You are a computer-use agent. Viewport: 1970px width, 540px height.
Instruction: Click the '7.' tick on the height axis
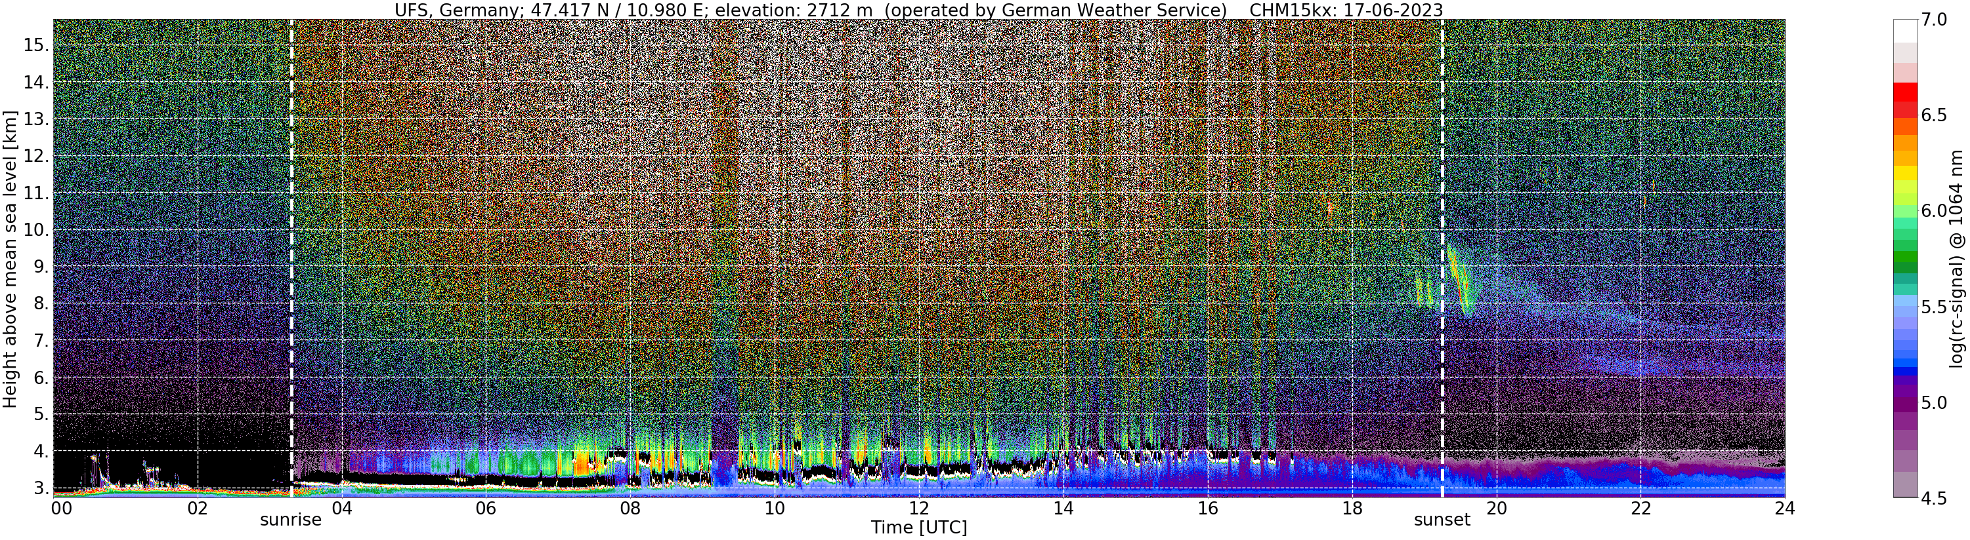[41, 341]
